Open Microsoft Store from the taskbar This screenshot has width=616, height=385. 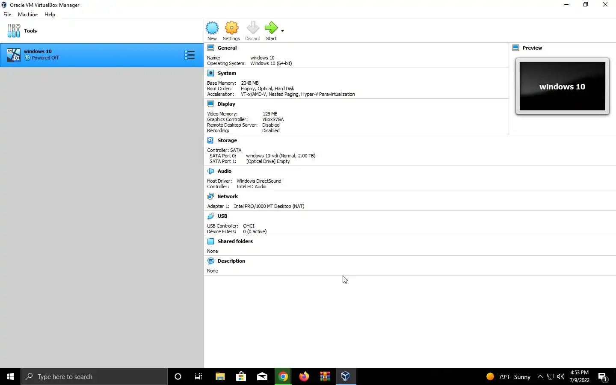click(x=241, y=376)
